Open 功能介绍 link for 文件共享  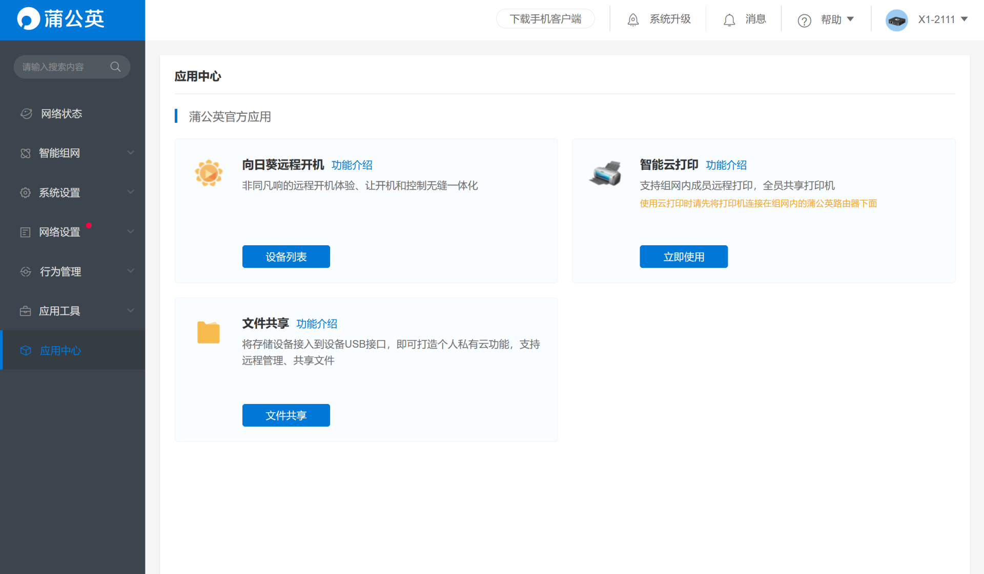(x=317, y=324)
